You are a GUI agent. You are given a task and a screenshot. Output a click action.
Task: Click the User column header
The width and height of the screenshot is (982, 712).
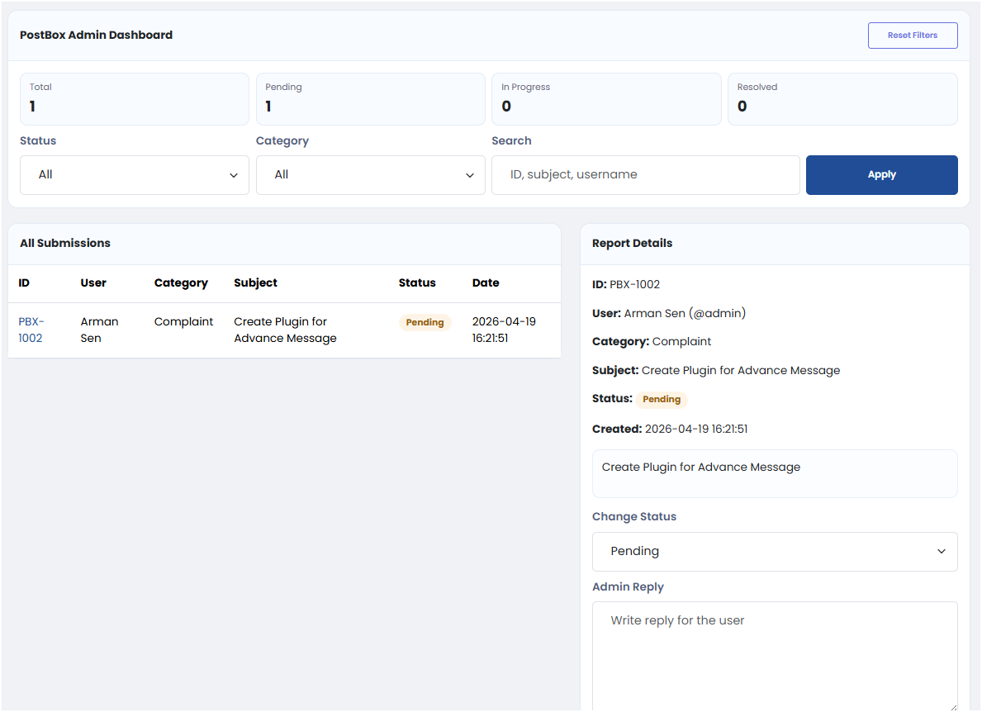(93, 282)
